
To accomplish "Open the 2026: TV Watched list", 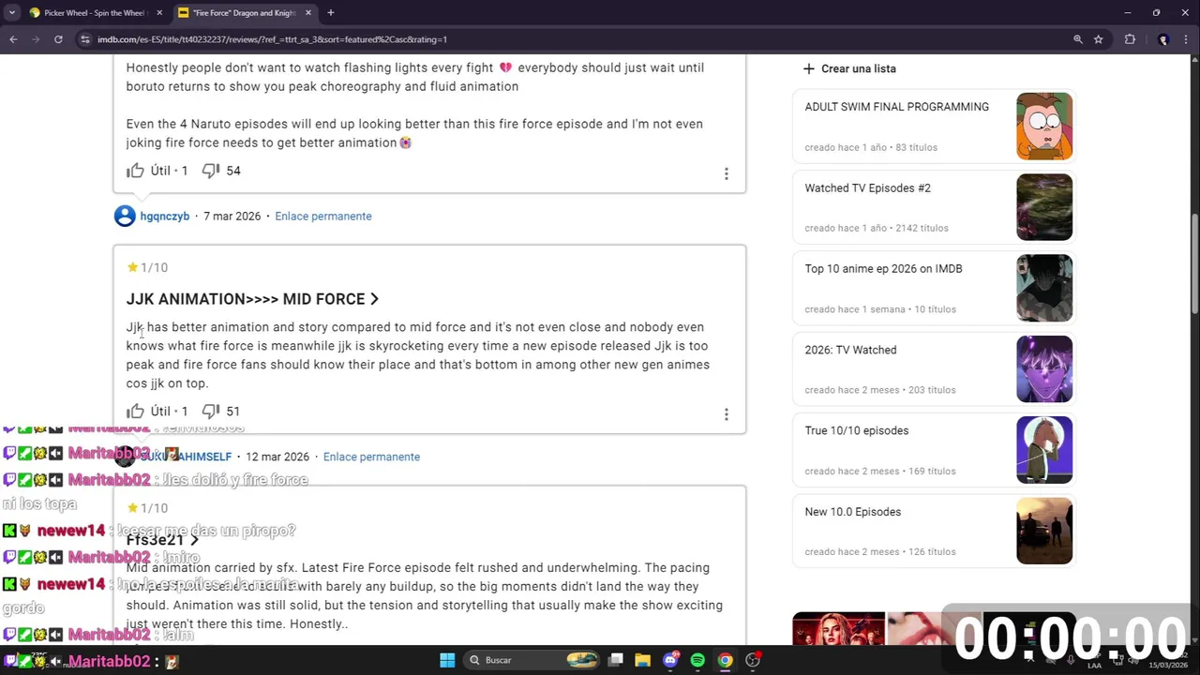I will pos(850,350).
